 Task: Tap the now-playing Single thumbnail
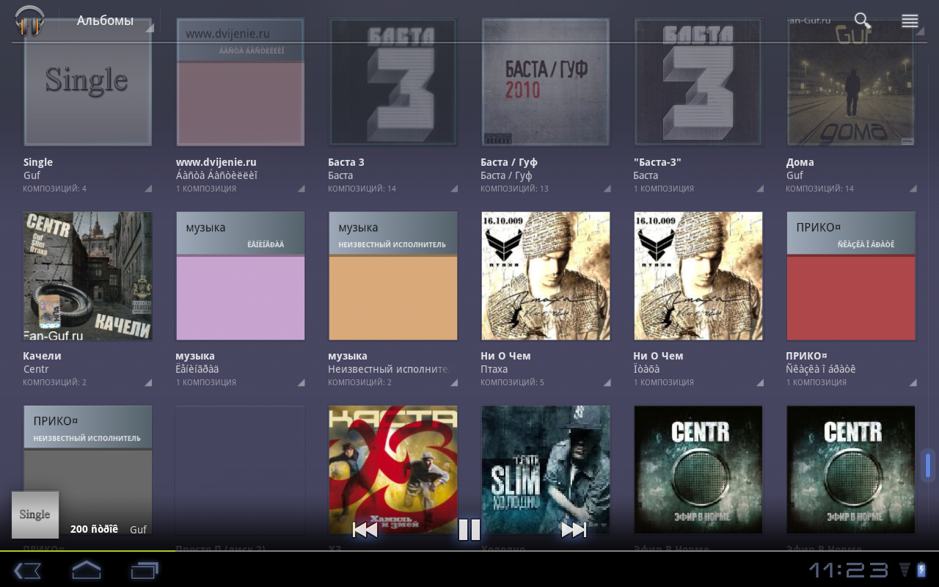click(35, 515)
